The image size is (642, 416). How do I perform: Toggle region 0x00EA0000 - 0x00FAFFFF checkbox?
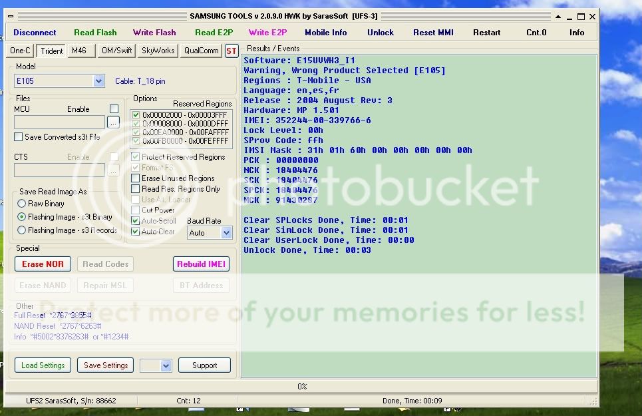(x=136, y=132)
